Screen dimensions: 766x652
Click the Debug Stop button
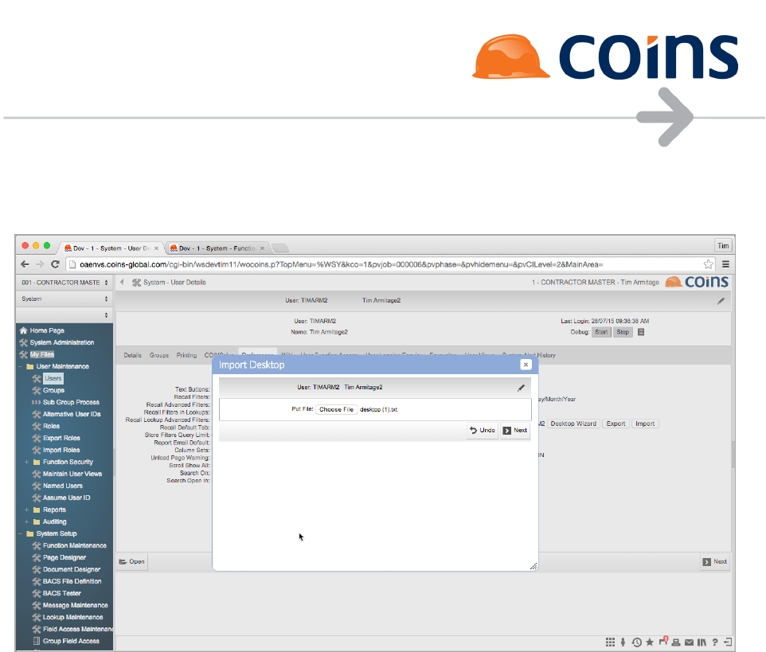pos(623,332)
